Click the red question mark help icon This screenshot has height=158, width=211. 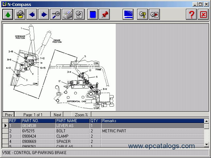[191, 14]
